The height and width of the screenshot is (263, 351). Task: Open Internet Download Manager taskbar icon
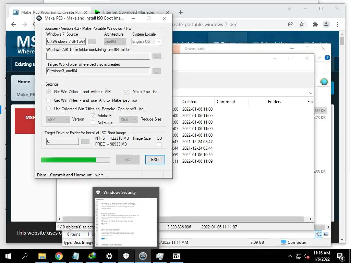pyautogui.click(x=93, y=256)
